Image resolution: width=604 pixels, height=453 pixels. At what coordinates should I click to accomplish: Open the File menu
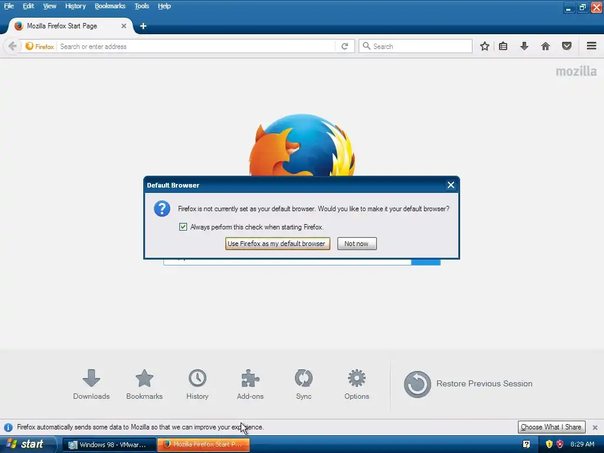tap(9, 6)
